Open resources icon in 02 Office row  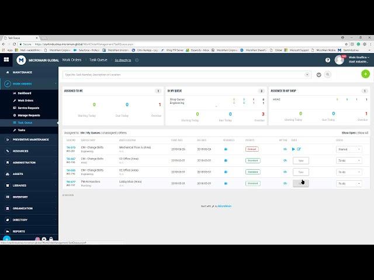[226, 172]
